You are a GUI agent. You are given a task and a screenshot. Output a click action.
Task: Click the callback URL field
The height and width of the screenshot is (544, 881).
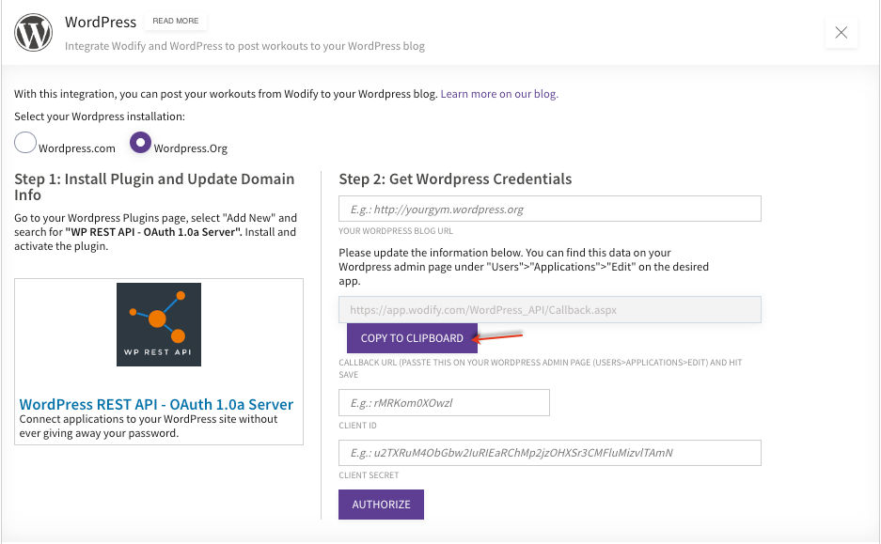click(x=549, y=310)
